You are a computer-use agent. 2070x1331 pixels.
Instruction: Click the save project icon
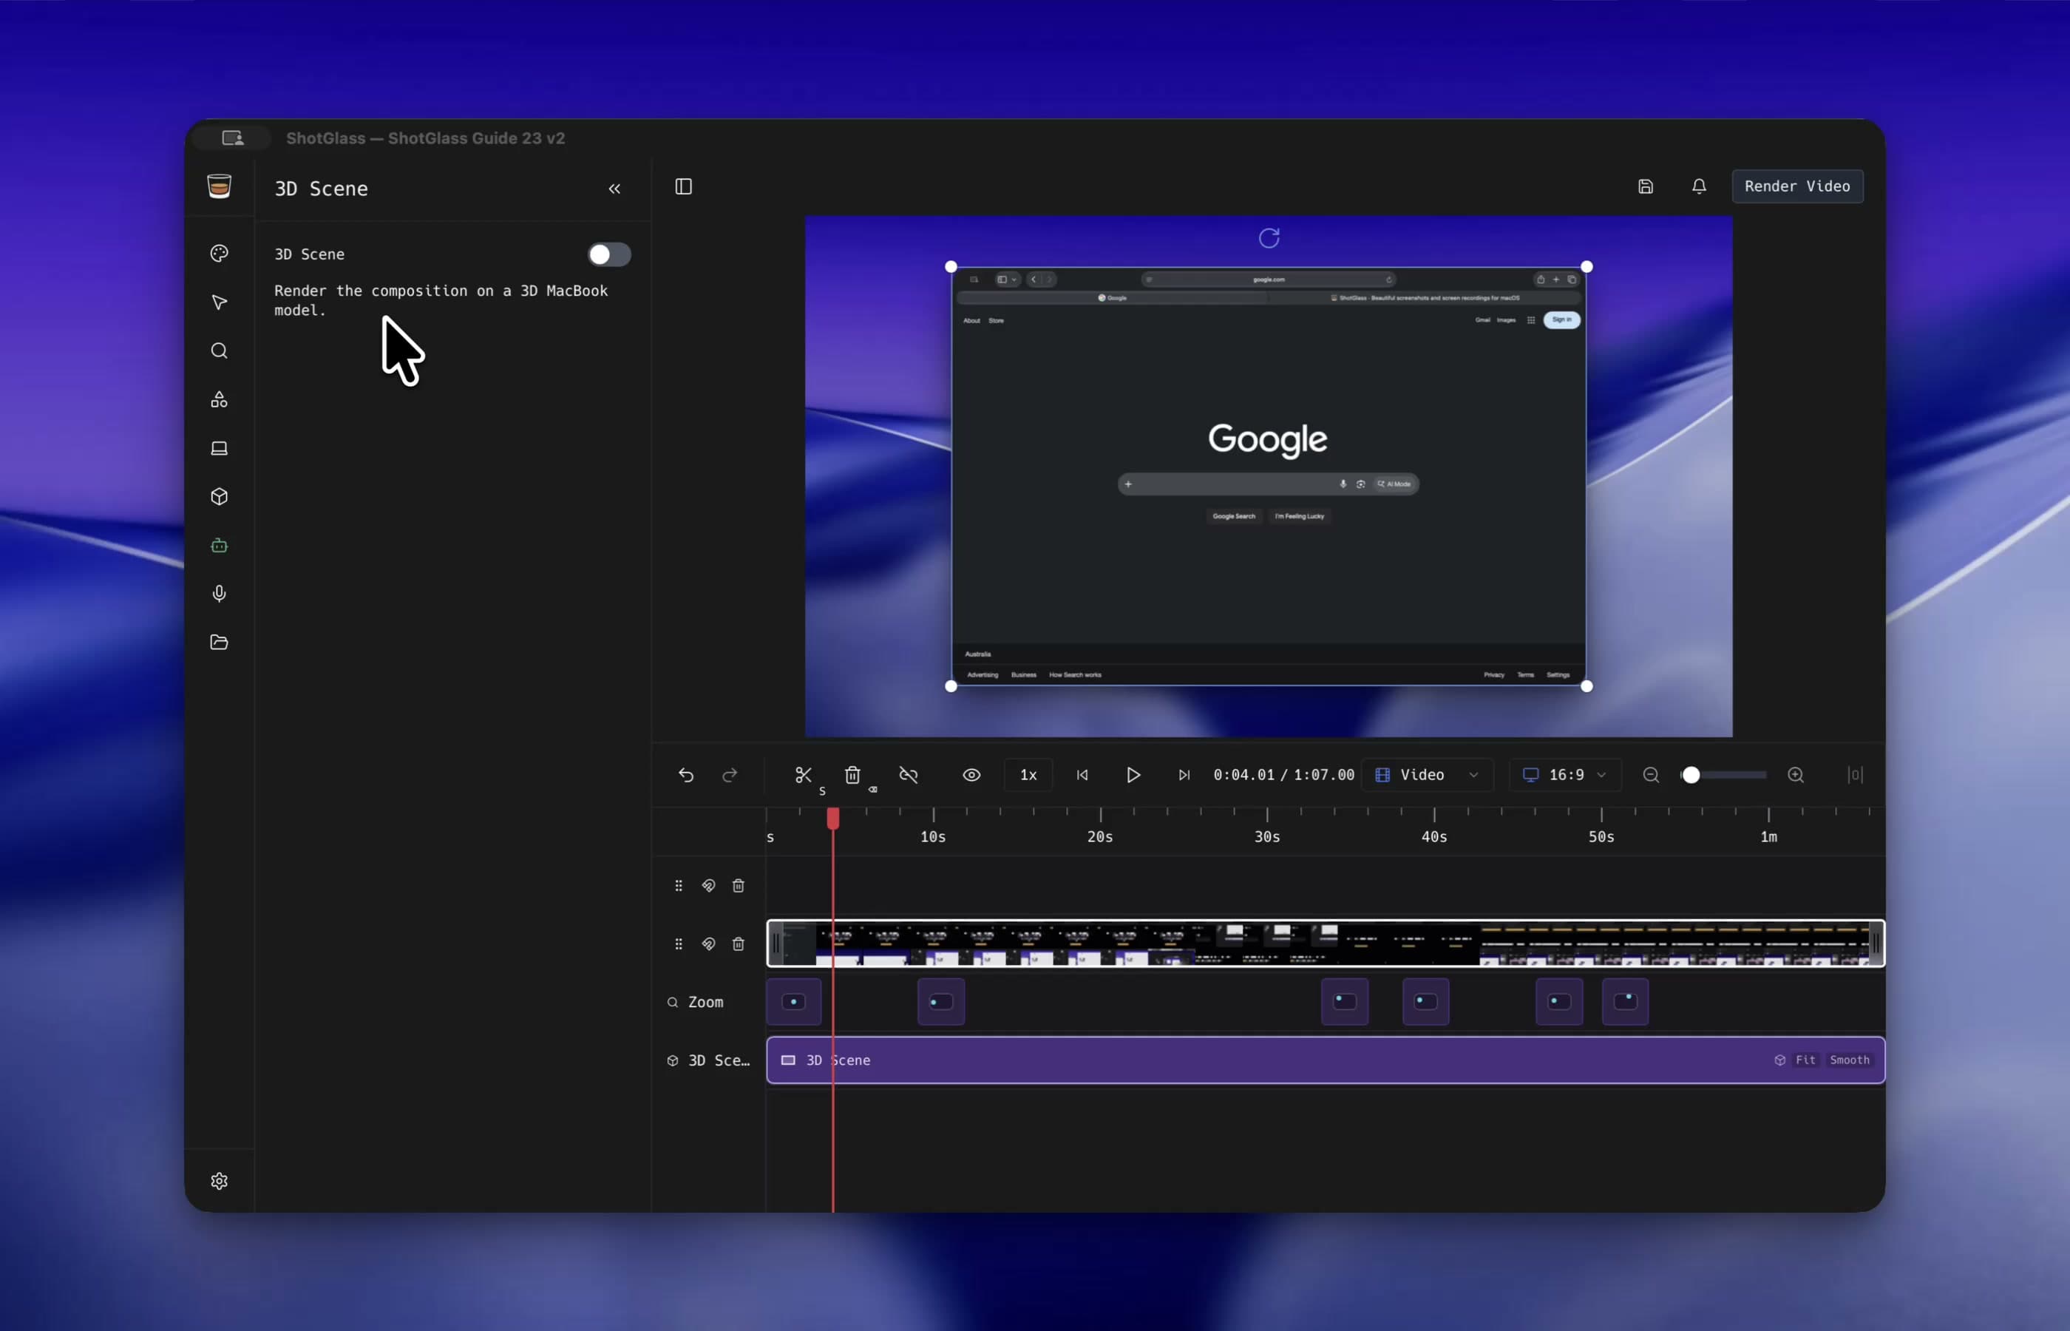[x=1646, y=186]
